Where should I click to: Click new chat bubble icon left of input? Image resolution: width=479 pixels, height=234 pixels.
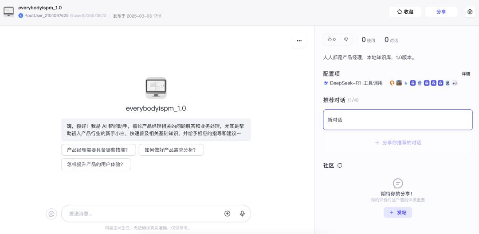point(51,214)
